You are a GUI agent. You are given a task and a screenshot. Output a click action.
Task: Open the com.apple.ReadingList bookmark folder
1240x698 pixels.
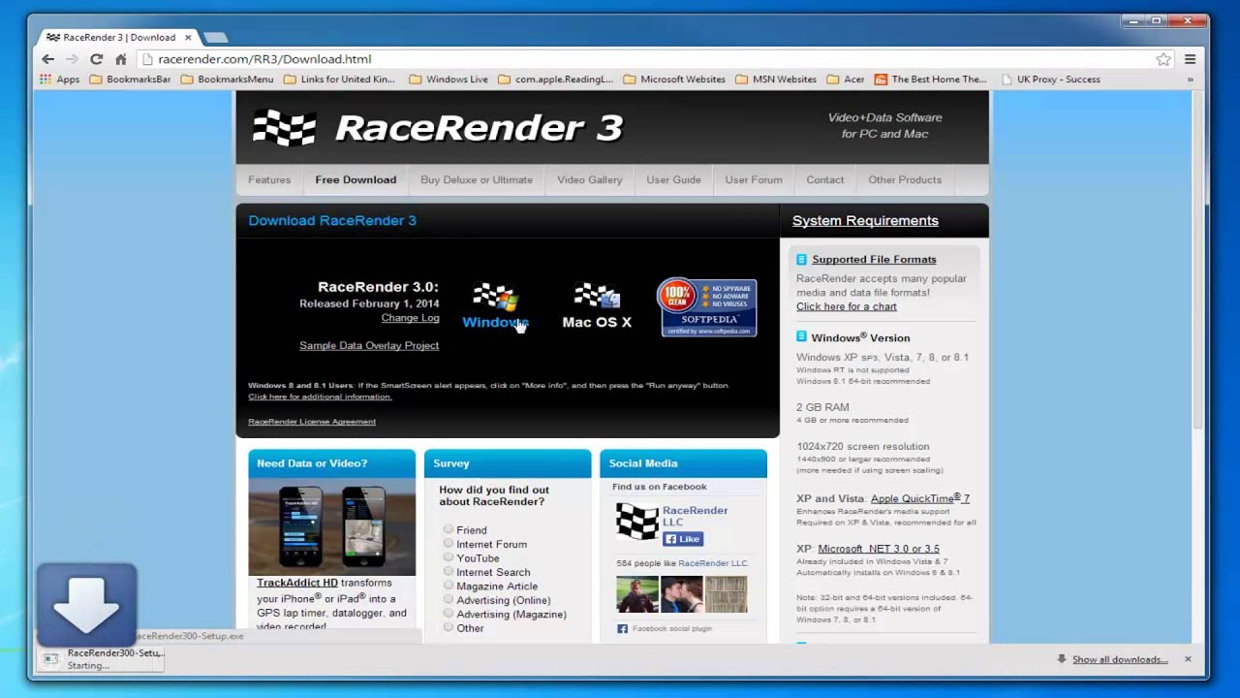tap(556, 79)
